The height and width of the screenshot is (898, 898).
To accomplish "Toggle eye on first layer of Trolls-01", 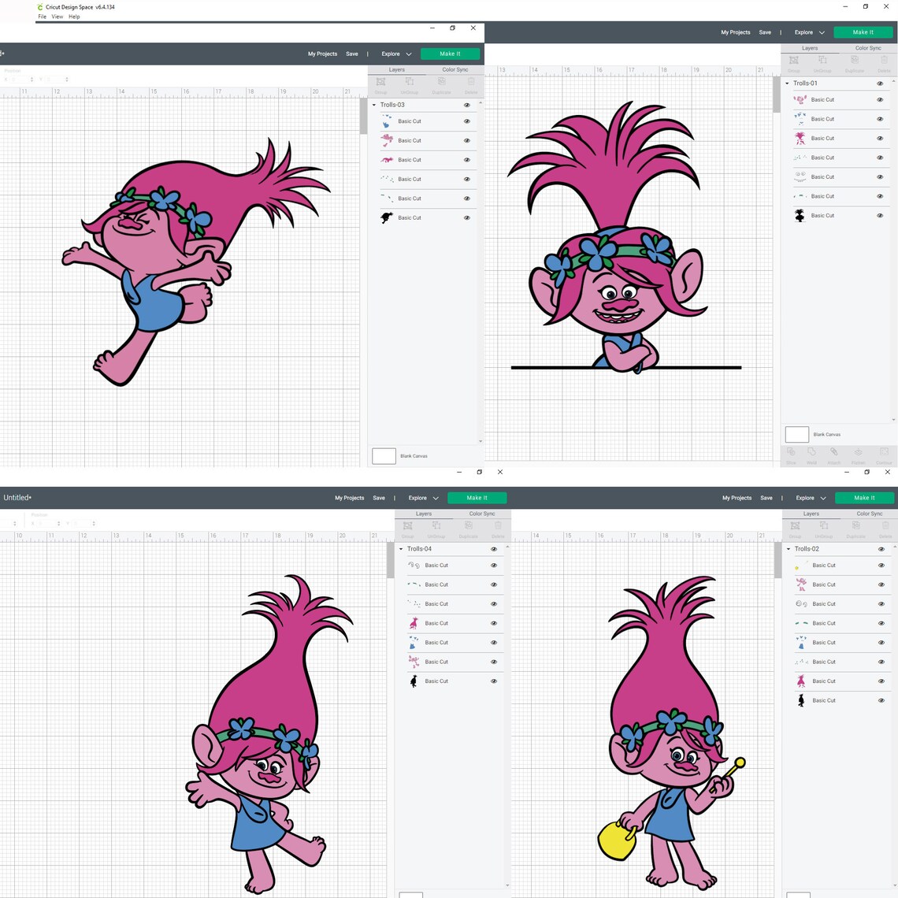I will coord(880,100).
